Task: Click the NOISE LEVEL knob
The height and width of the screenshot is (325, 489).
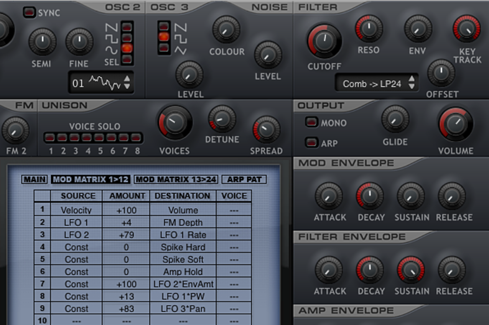Action: coord(268,55)
